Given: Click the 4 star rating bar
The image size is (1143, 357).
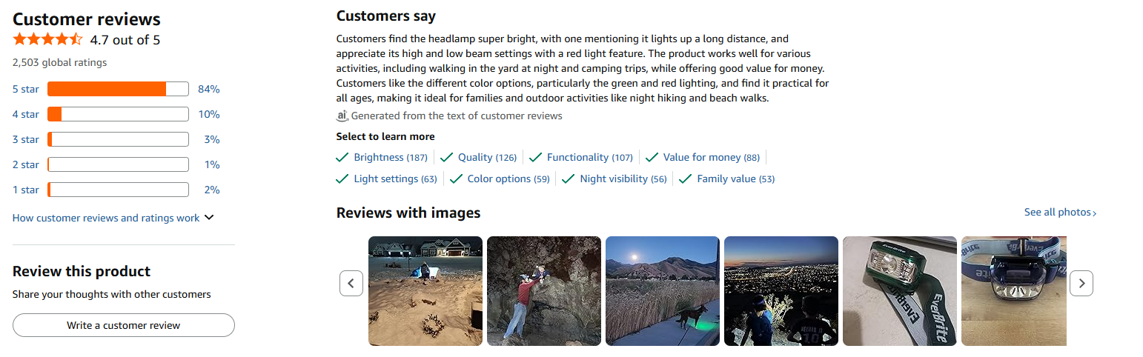Looking at the screenshot, I should tap(118, 114).
